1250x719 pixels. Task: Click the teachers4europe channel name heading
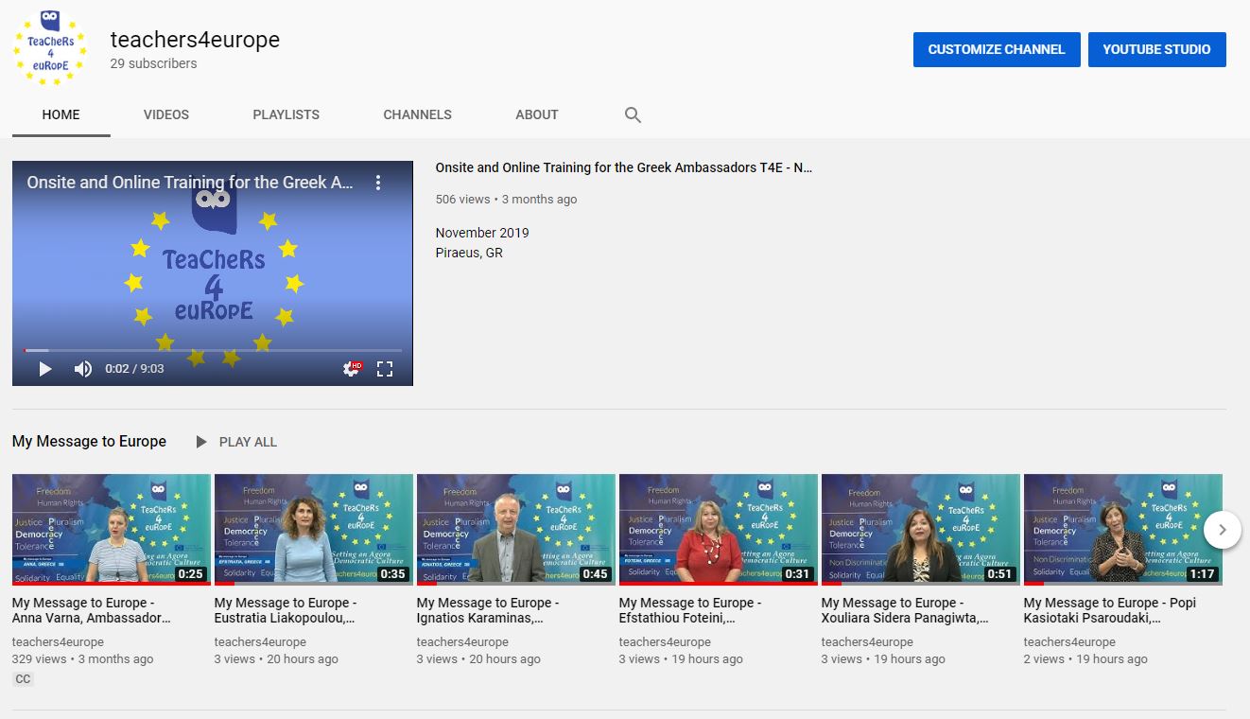pyautogui.click(x=195, y=40)
